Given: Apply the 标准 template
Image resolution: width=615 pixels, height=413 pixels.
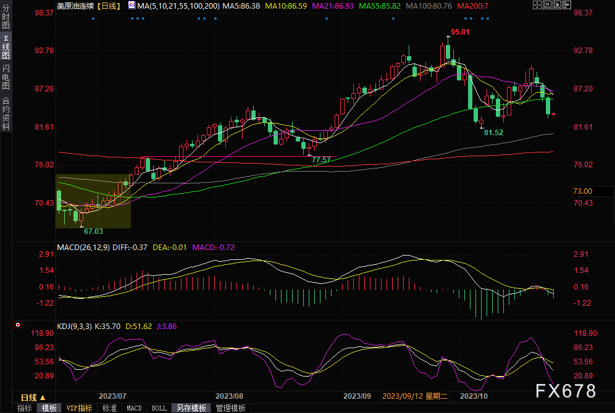Looking at the screenshot, I should coord(109,408).
